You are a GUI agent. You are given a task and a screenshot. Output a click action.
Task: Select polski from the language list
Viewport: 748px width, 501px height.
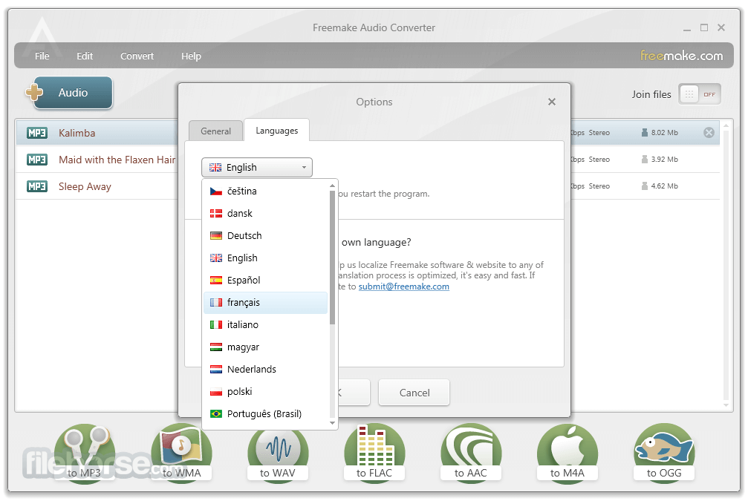click(x=266, y=392)
